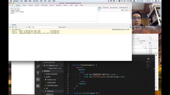Screen dimensions: 170x95
Task: Collapse the DEMO01 folder section
Action: click(x=46, y=71)
